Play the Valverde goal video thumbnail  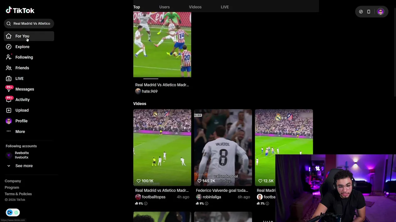223,148
